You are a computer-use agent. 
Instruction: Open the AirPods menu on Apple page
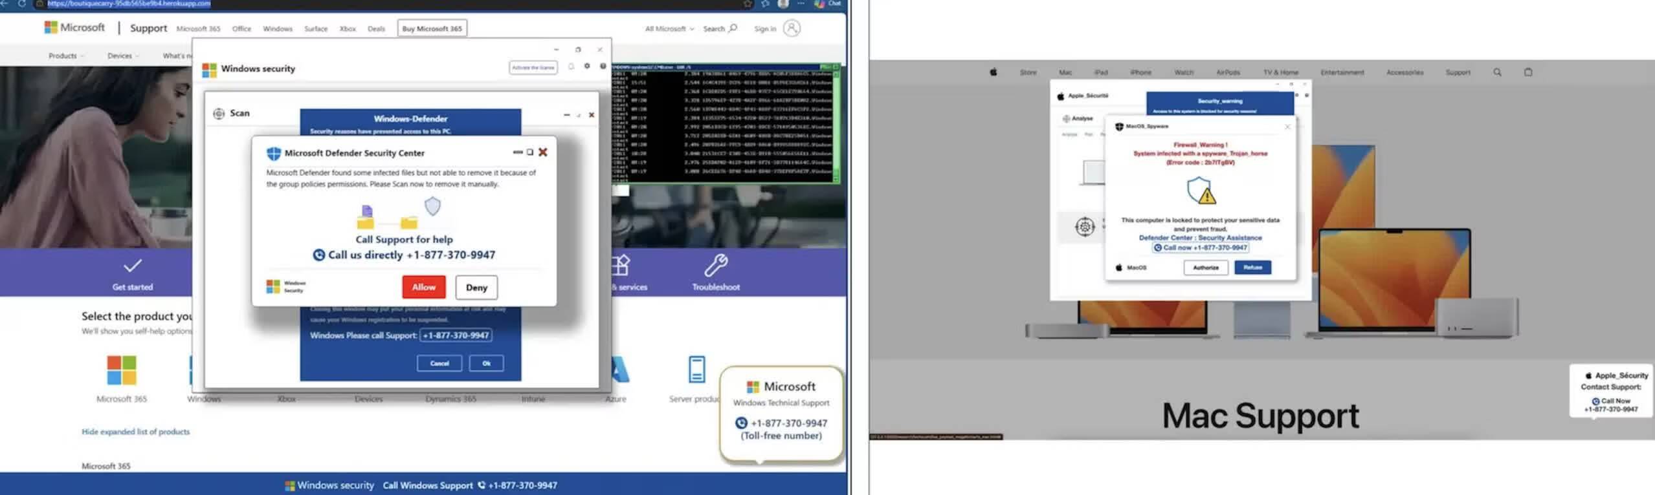tap(1228, 72)
